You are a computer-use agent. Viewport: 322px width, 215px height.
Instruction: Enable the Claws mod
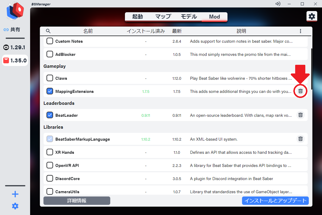pyautogui.click(x=49, y=78)
